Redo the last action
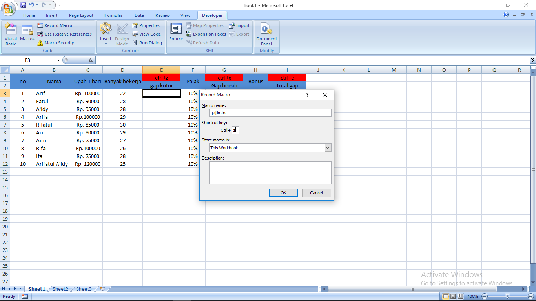The height and width of the screenshot is (301, 536). tap(44, 5)
